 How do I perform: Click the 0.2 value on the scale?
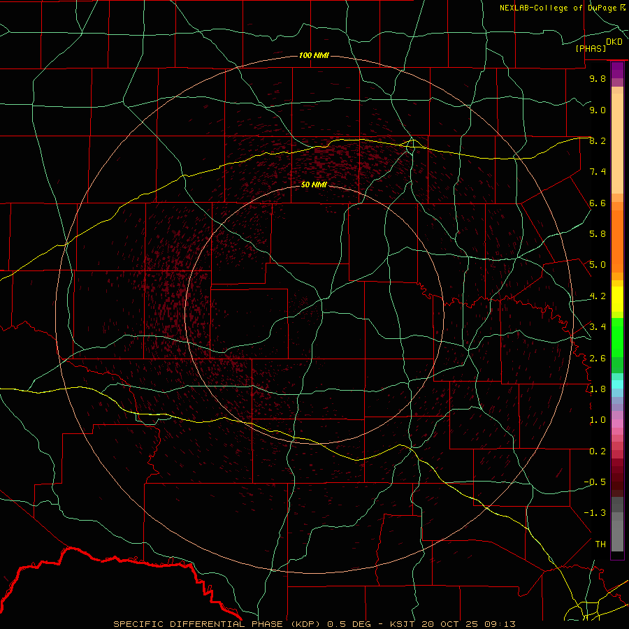point(598,451)
